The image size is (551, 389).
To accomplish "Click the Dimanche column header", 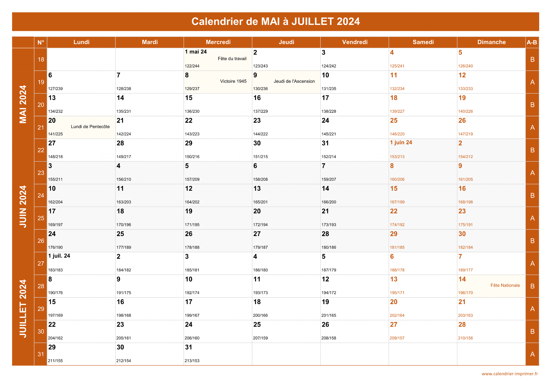I will coord(491,42).
